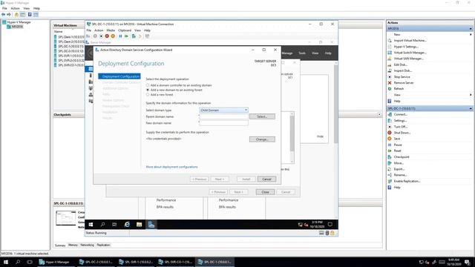The image size is (475, 267).
Task: Open File Explorer in guest VM taskbar
Action: pyautogui.click(x=139, y=224)
